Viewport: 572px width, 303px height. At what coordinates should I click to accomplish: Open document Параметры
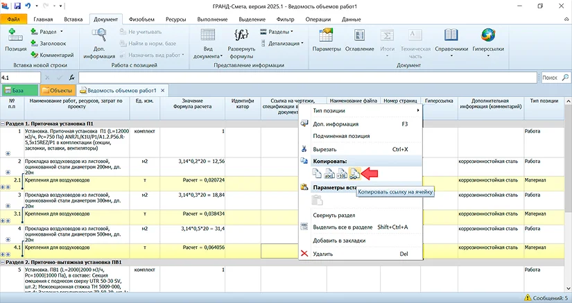[327, 40]
